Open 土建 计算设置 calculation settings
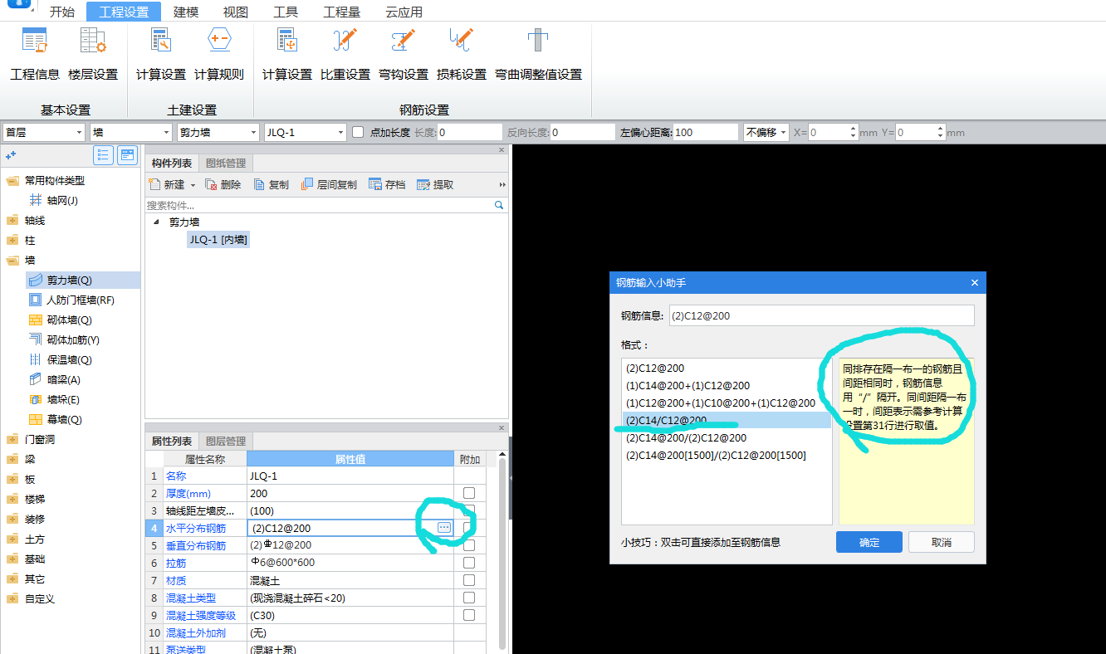This screenshot has width=1106, height=654. point(161,54)
